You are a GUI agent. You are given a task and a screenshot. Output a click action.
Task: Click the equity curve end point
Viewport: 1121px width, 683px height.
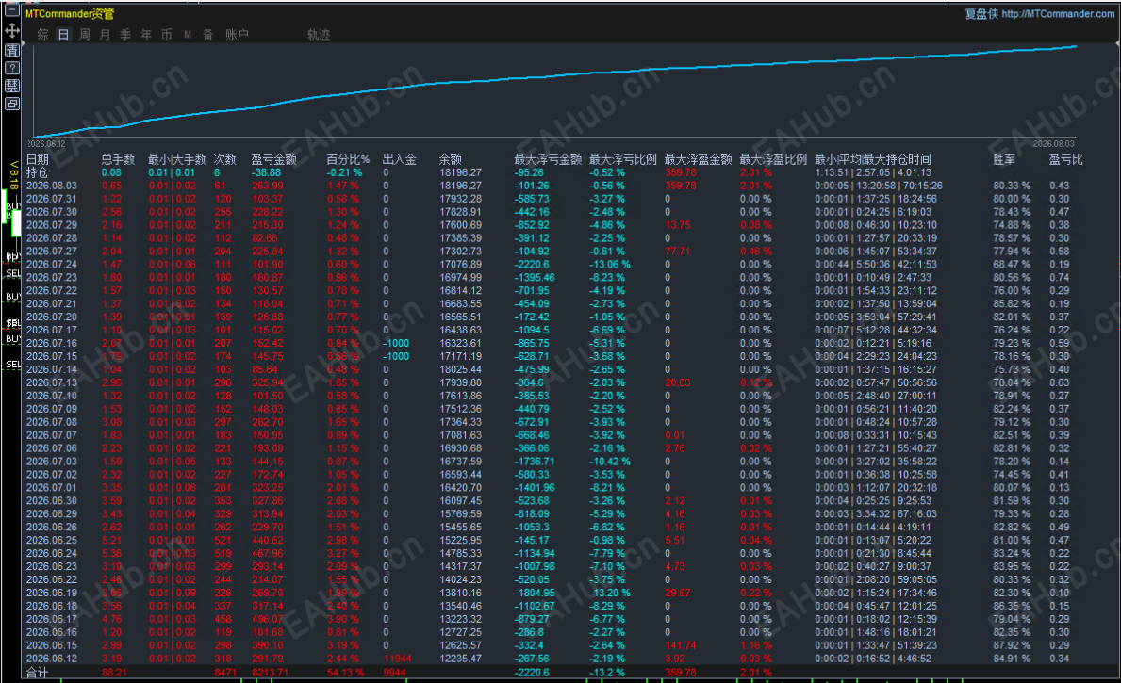pos(1076,46)
